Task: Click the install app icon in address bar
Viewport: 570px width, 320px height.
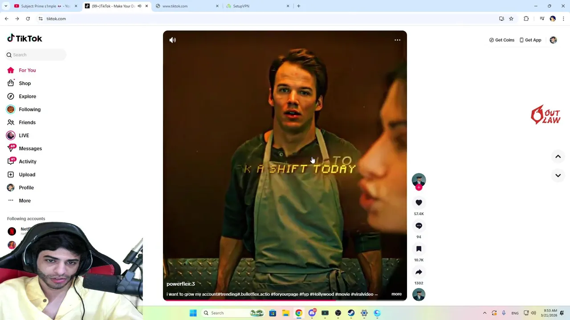Action: [x=501, y=19]
